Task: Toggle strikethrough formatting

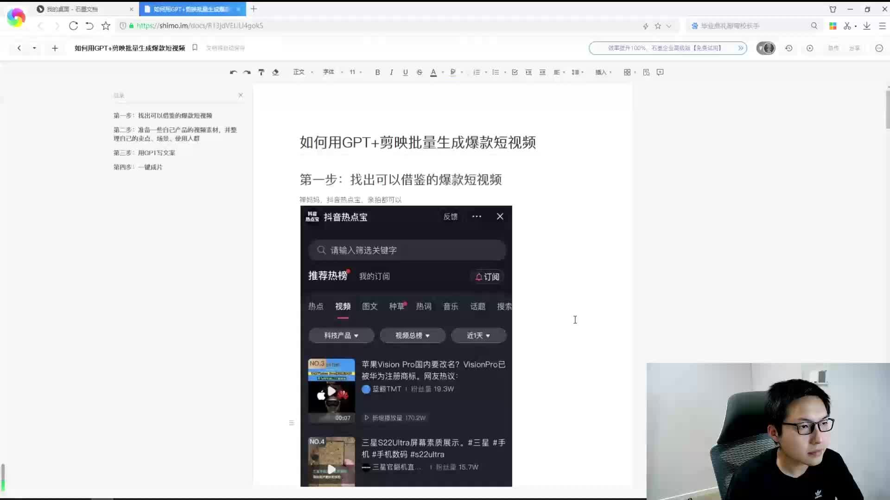Action: (x=420, y=72)
